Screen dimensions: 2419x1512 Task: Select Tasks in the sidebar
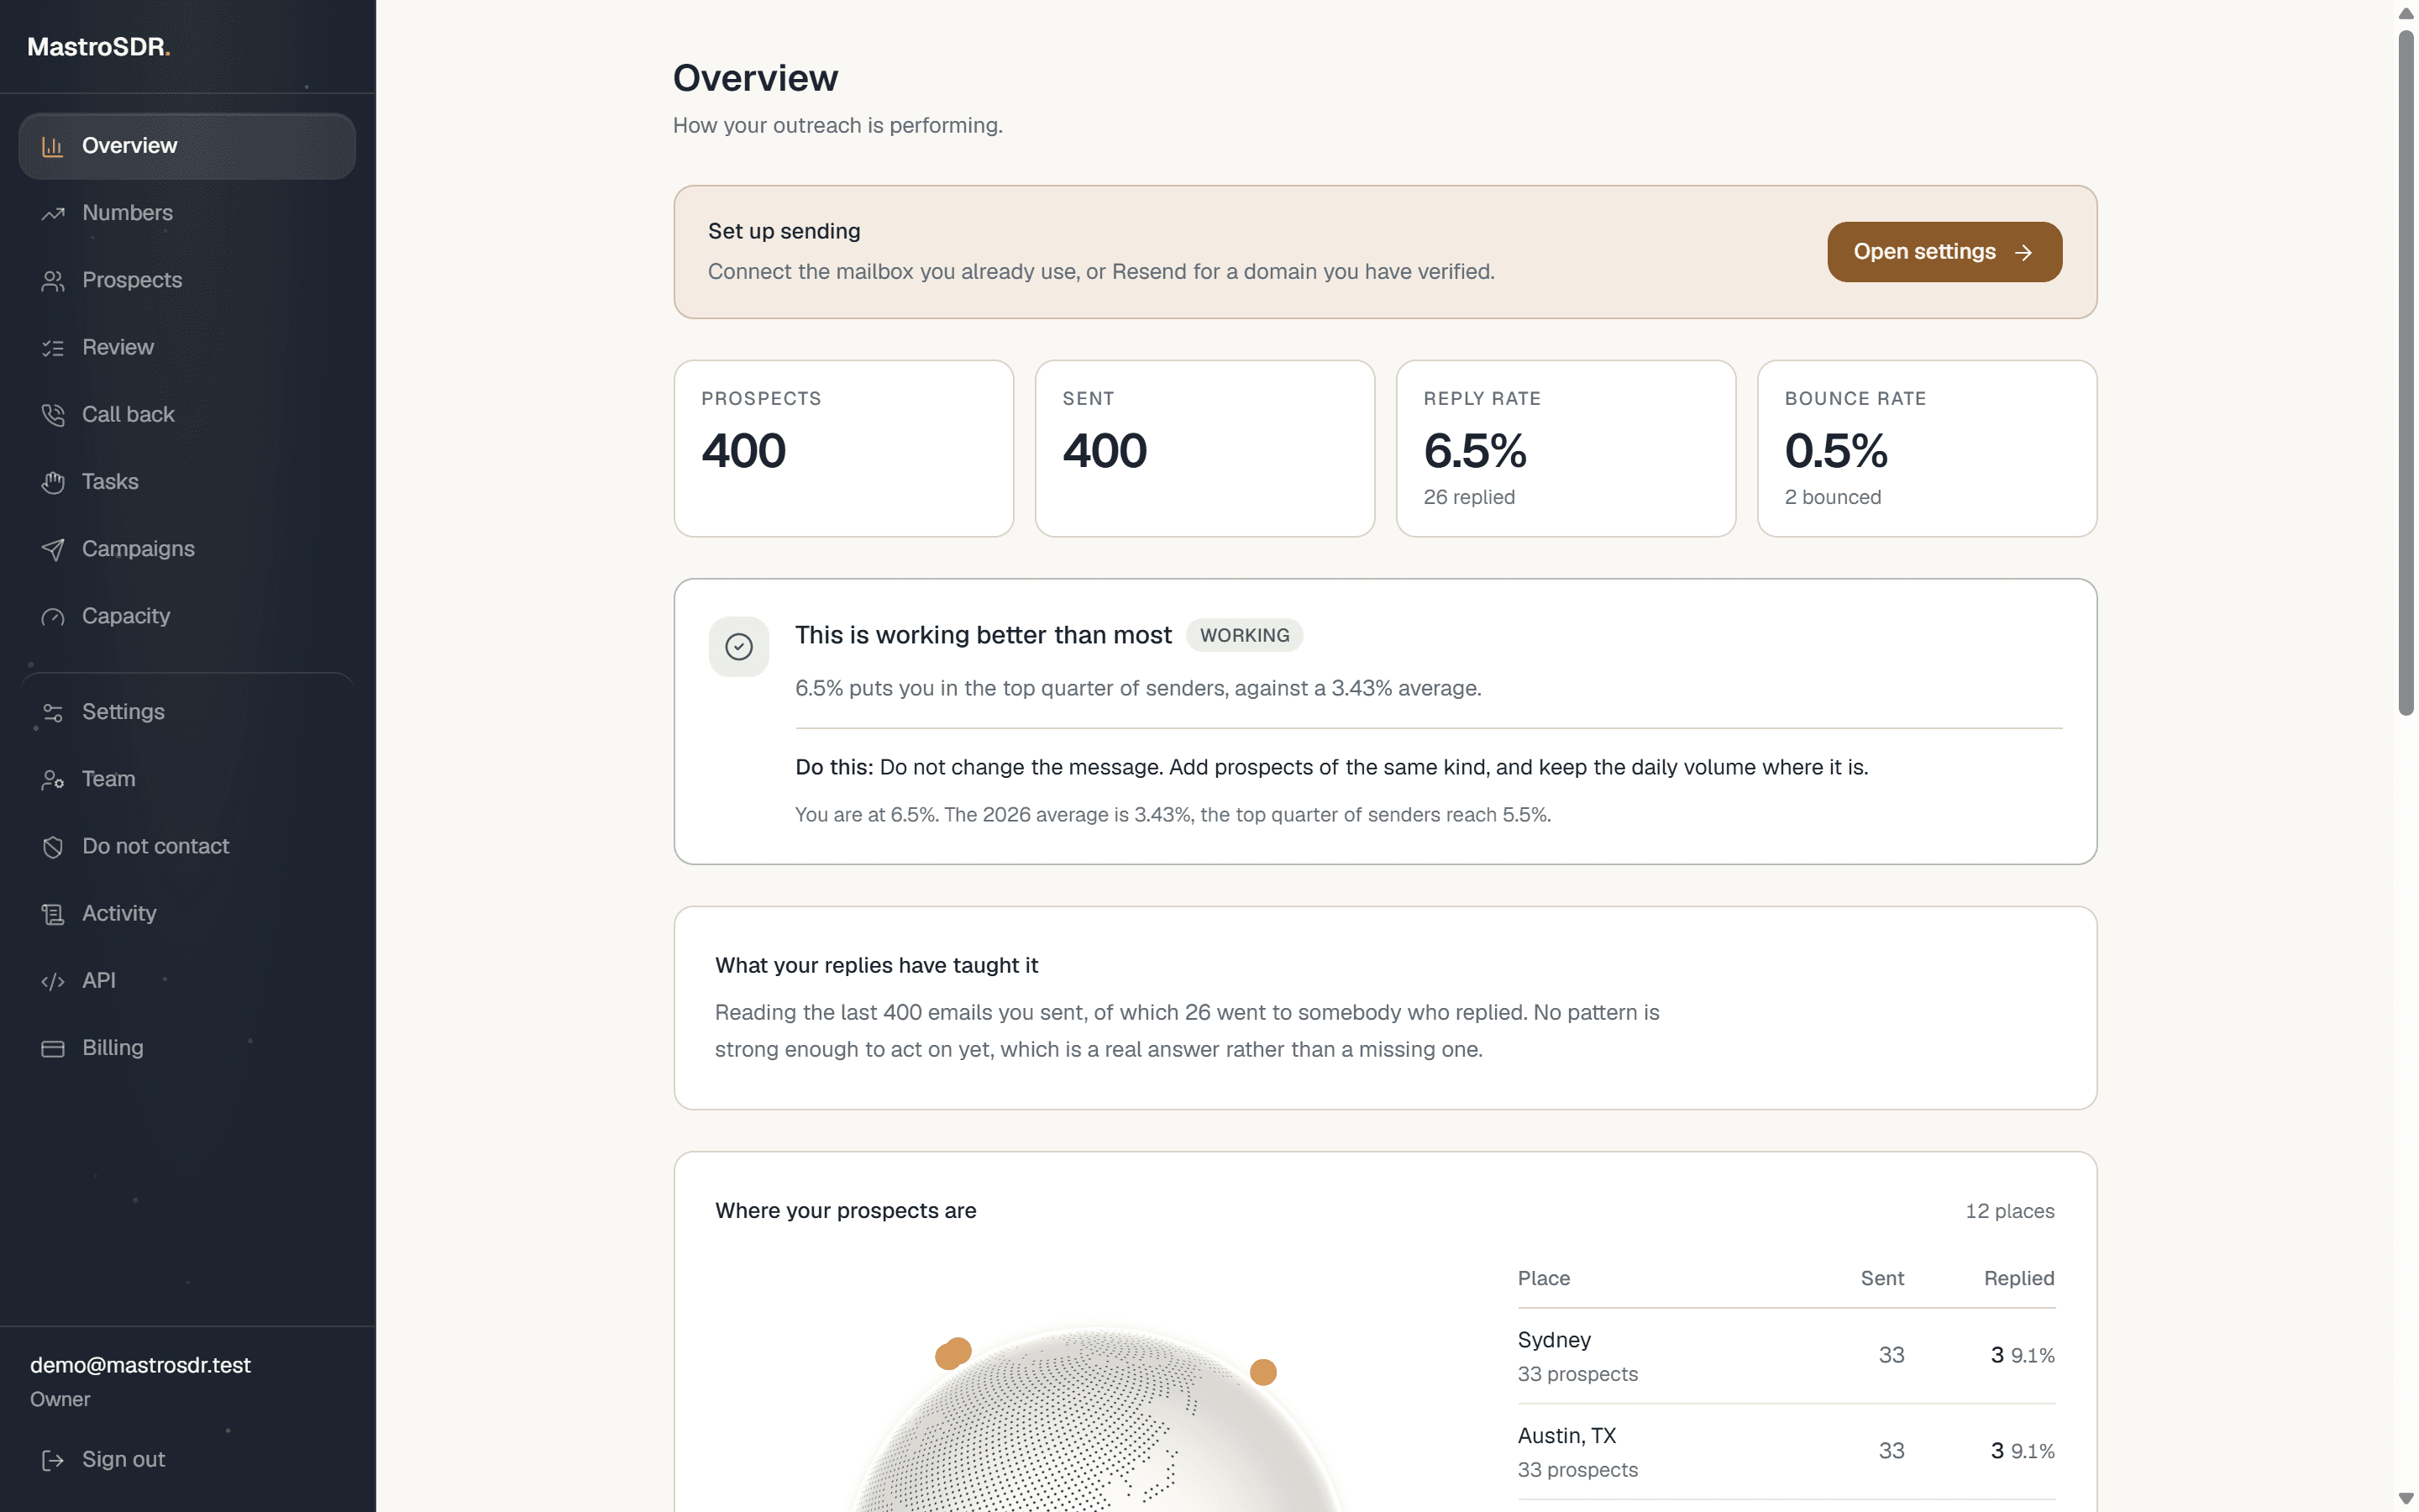point(187,482)
